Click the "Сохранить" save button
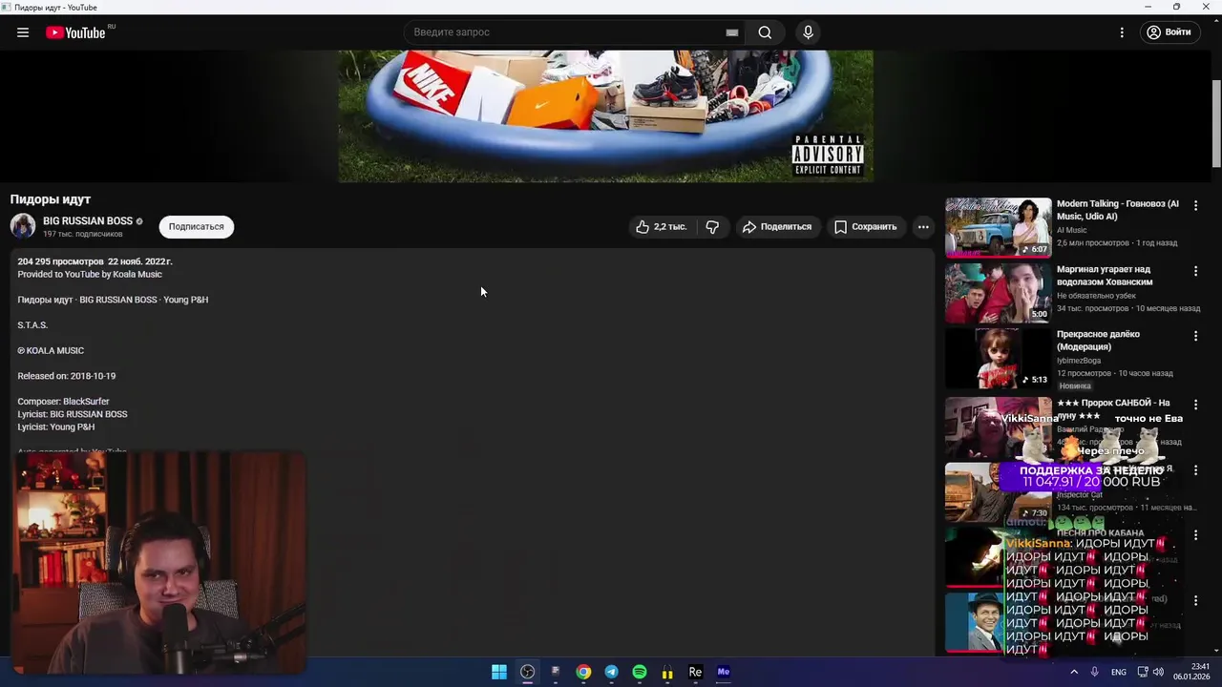 point(866,226)
